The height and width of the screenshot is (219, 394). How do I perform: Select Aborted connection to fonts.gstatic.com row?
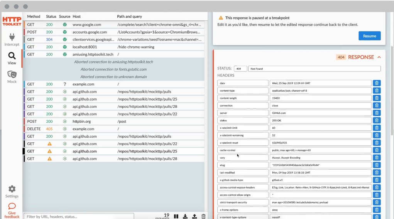(114, 69)
